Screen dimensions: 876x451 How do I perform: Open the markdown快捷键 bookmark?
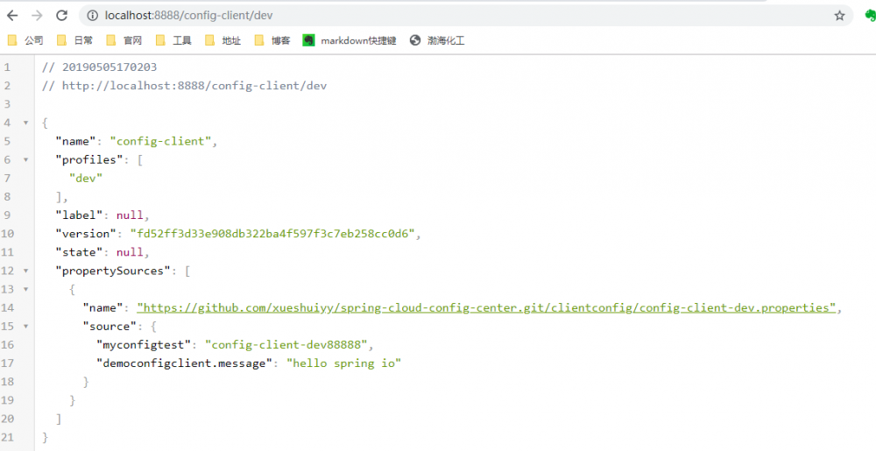tap(350, 40)
